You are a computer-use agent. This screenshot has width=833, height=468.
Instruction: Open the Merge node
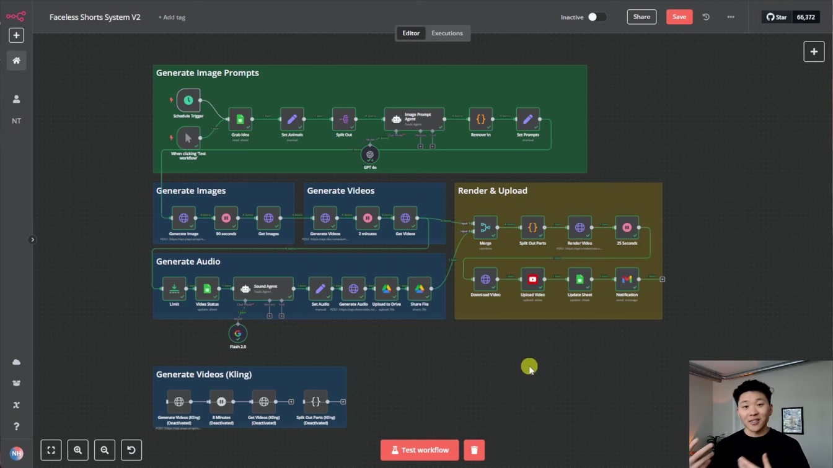click(485, 227)
